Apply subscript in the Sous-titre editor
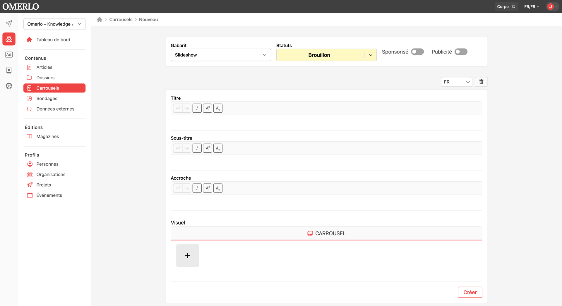This screenshot has width=562, height=306. (218, 148)
